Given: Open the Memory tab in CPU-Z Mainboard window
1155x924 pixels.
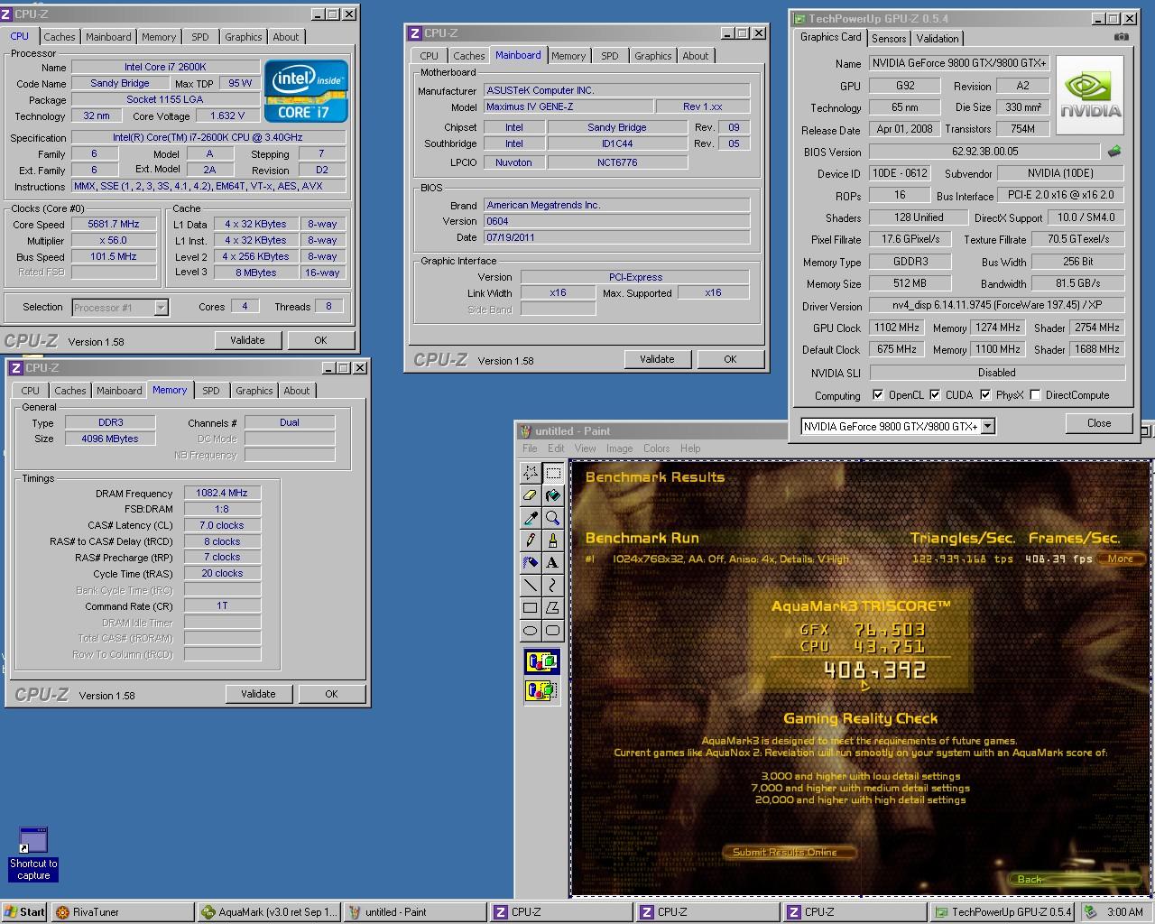Looking at the screenshot, I should (568, 56).
